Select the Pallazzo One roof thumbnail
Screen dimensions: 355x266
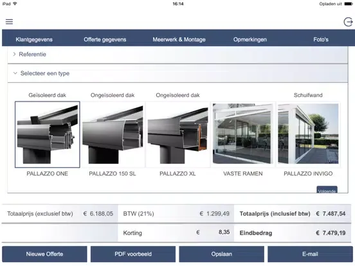coord(48,134)
